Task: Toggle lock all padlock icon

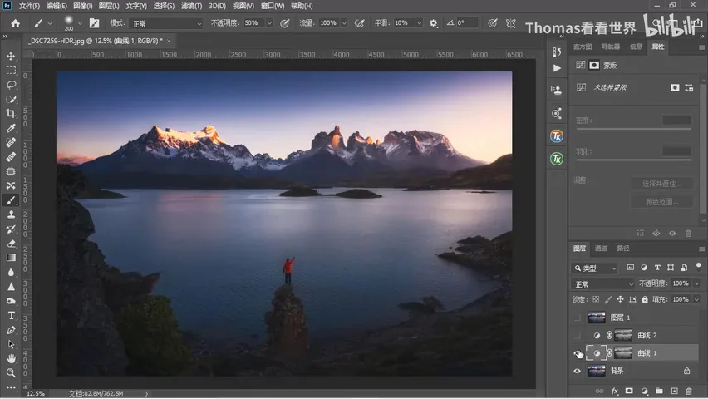Action: click(645, 299)
